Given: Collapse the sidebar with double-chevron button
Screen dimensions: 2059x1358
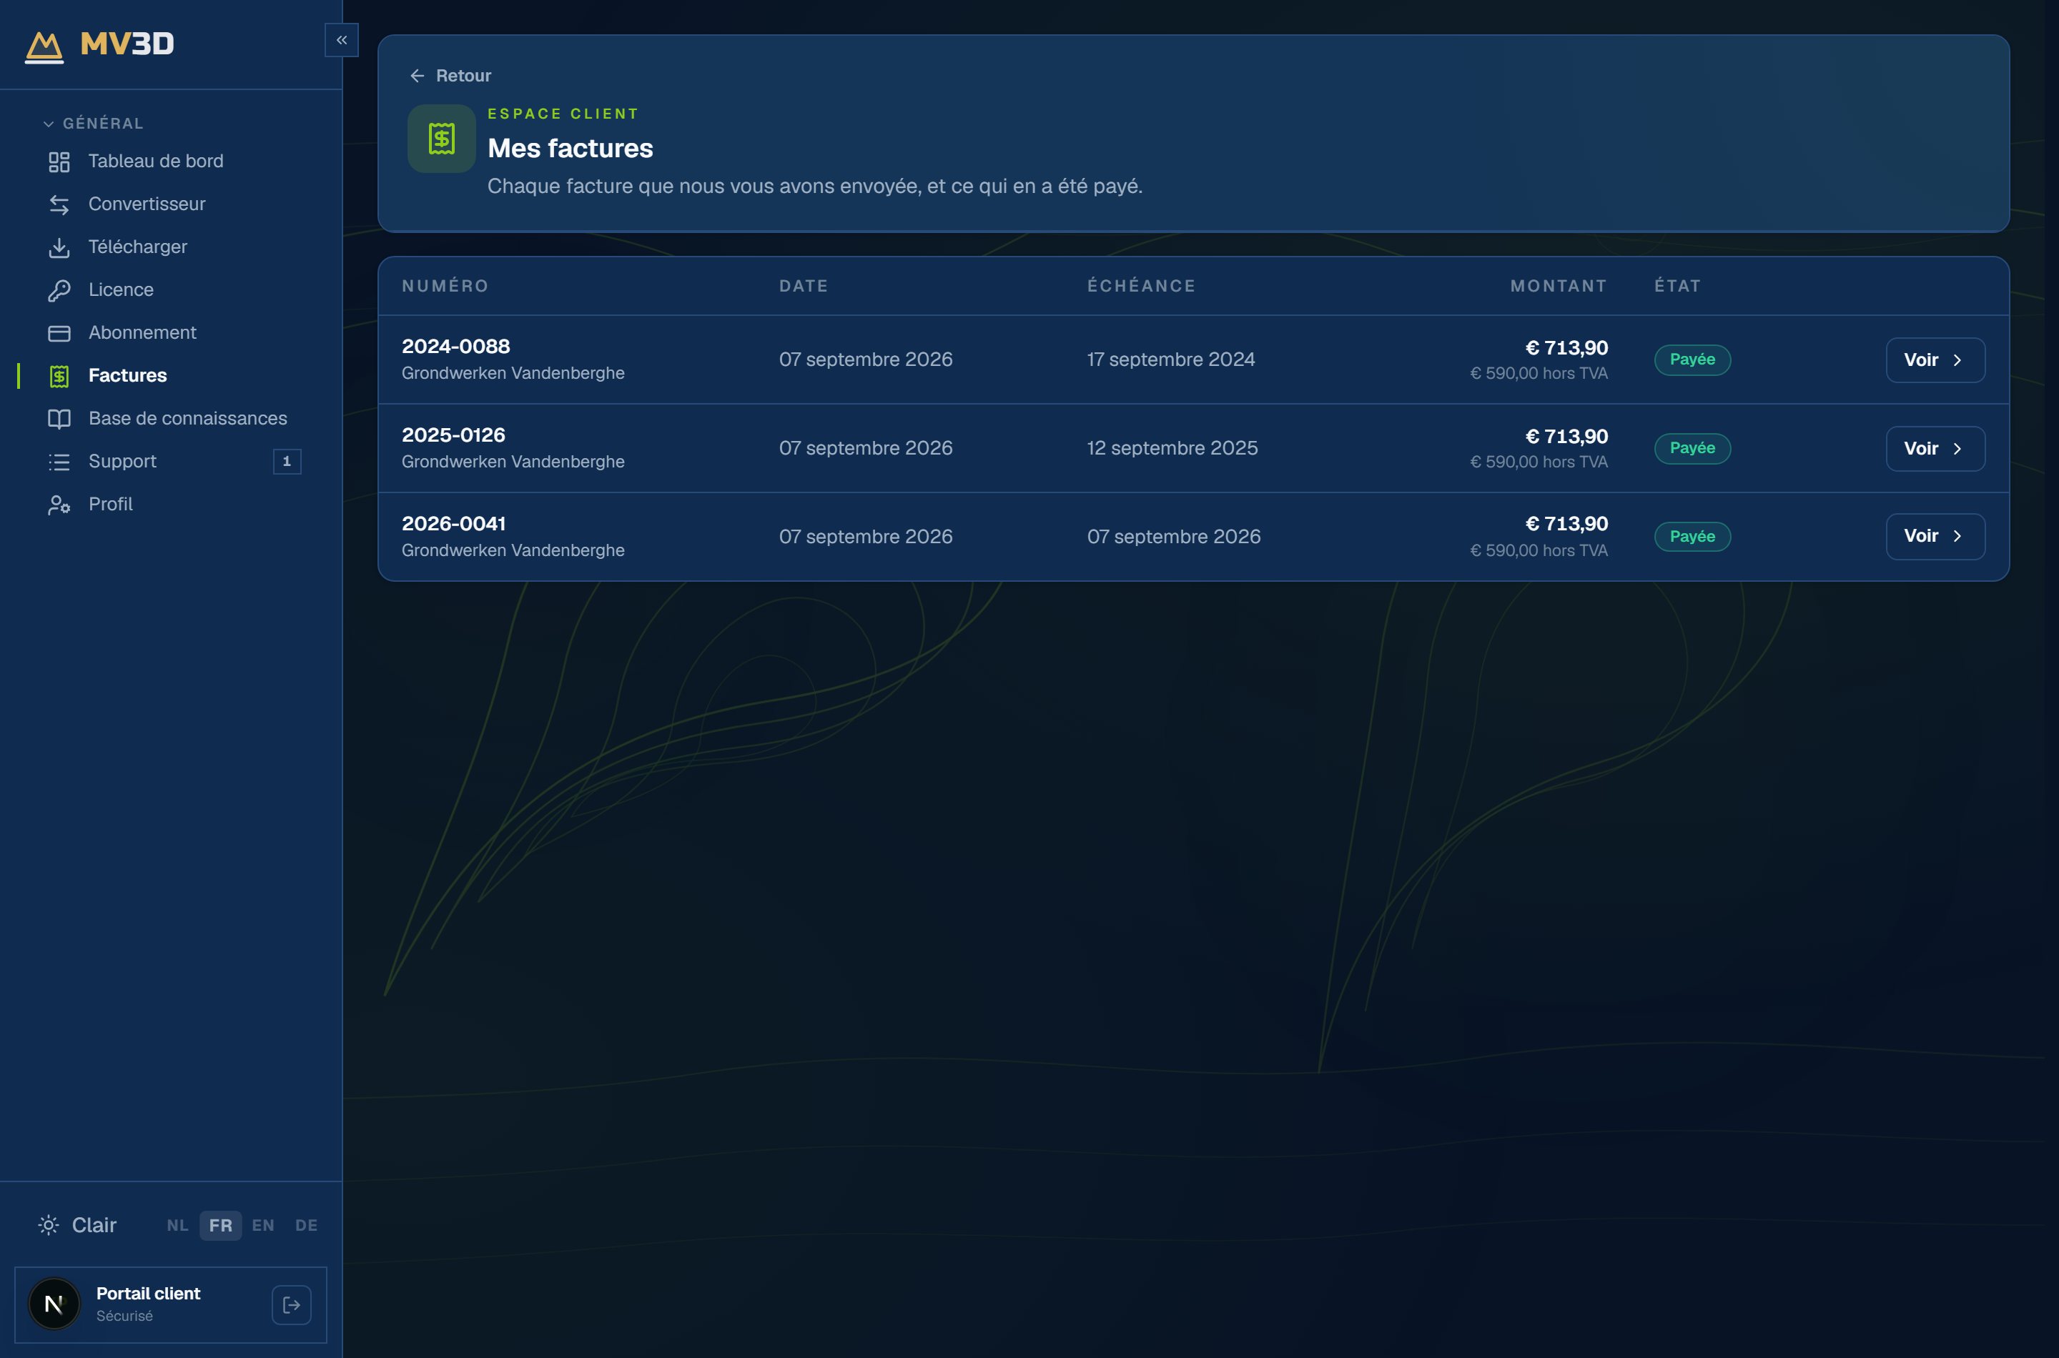Looking at the screenshot, I should click(x=341, y=40).
